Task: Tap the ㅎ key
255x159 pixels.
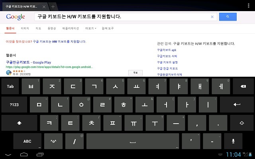Action: pyautogui.click(x=124, y=105)
